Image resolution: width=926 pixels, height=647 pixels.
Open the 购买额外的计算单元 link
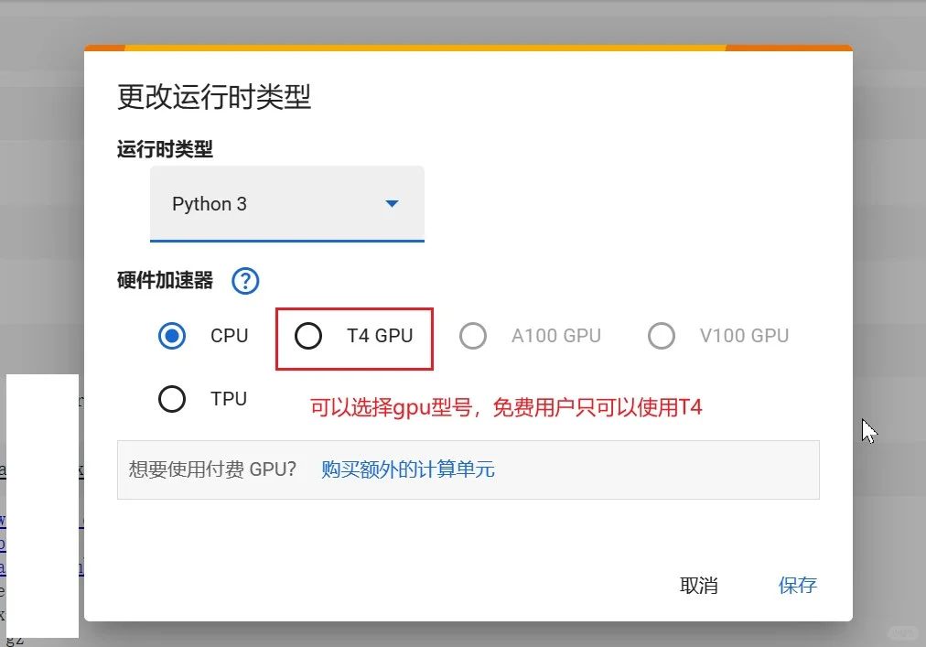pos(407,469)
